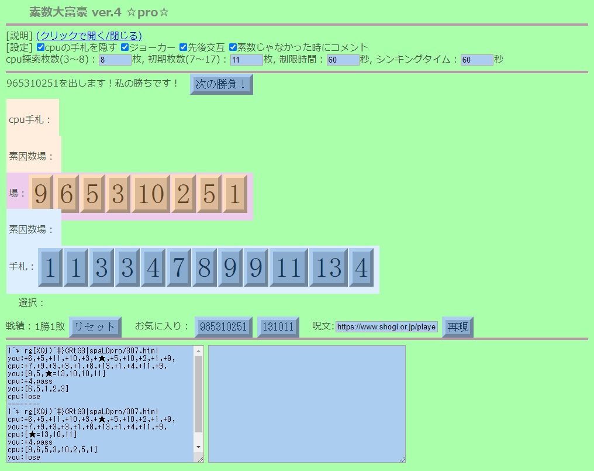Screen dimensions: 594x471
Task: Select the 4 card next to 7 in hand
Action: (153, 267)
